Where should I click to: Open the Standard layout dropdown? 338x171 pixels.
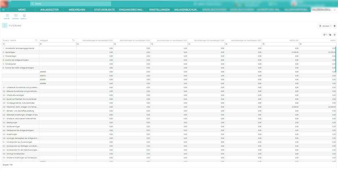coord(325,26)
